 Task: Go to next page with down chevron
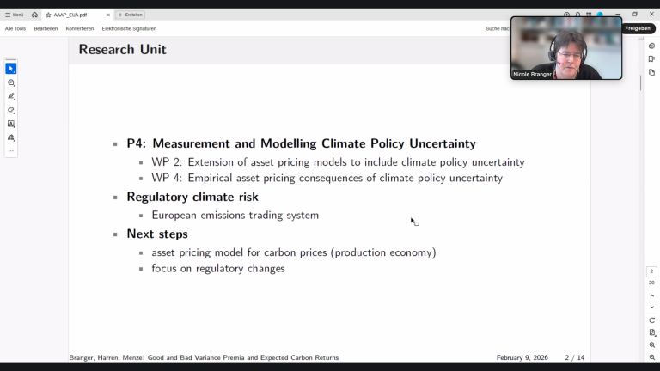pyautogui.click(x=652, y=307)
